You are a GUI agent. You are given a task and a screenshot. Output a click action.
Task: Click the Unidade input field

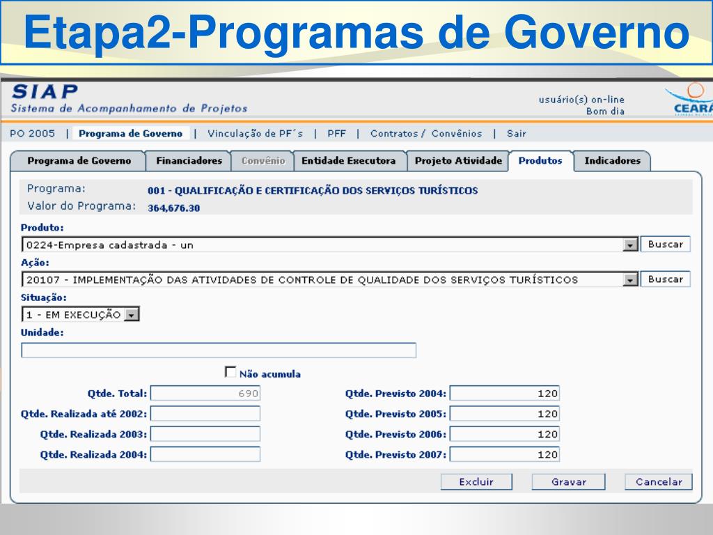point(219,350)
